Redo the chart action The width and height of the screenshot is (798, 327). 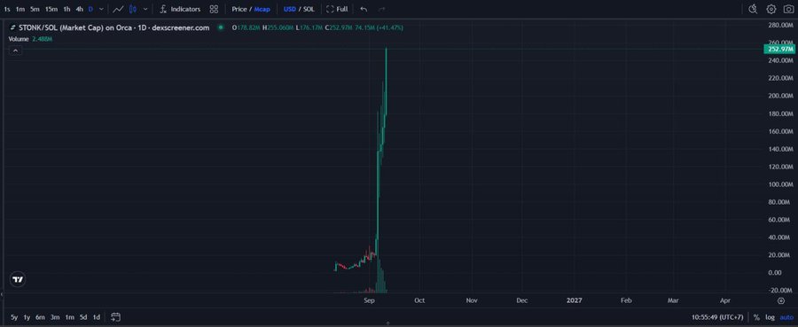(x=381, y=9)
